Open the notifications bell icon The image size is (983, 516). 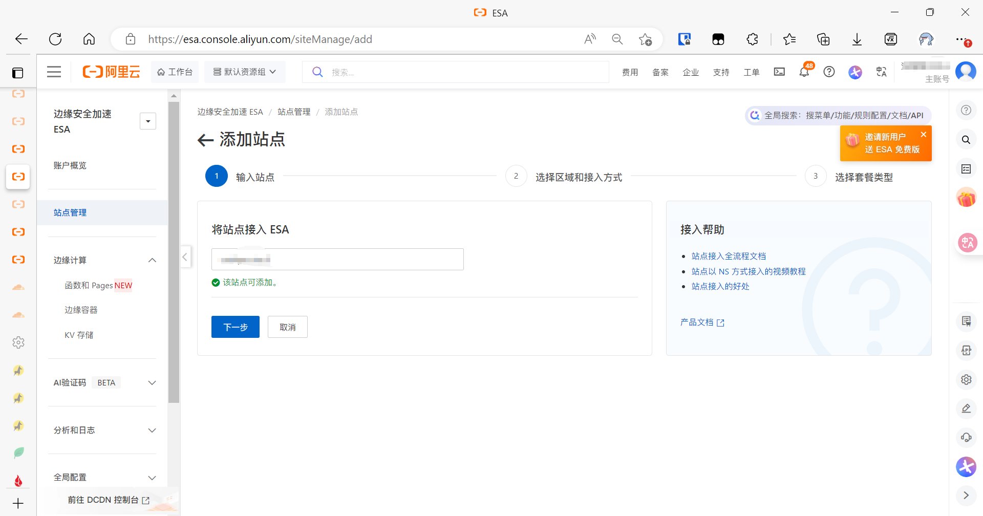click(x=804, y=72)
